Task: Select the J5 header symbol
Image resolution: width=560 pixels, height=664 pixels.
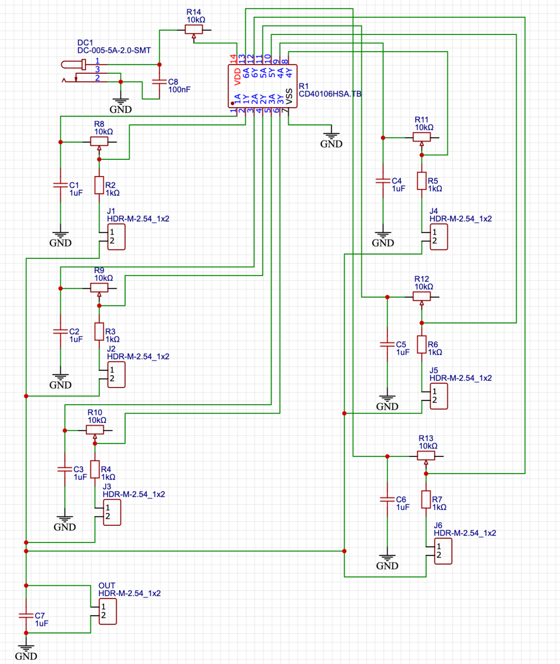Action: pyautogui.click(x=439, y=396)
